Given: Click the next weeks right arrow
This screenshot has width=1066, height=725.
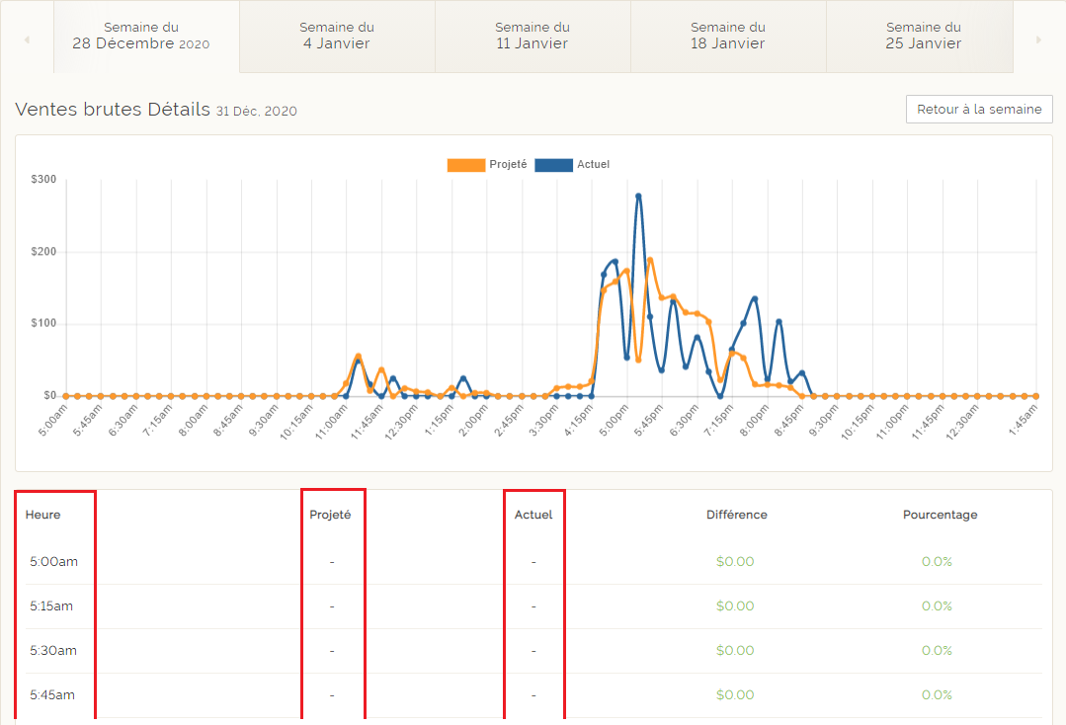Looking at the screenshot, I should pos(1038,40).
